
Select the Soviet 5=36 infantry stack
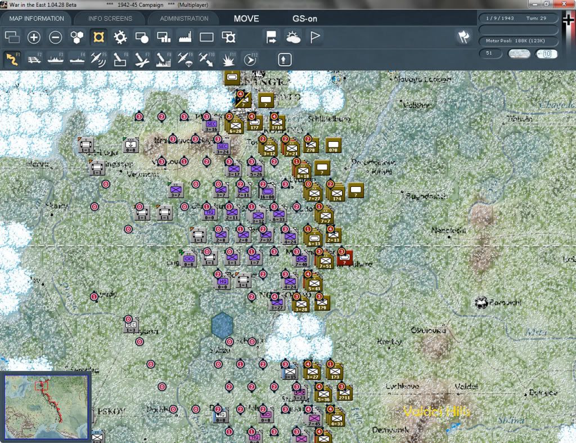(x=323, y=395)
